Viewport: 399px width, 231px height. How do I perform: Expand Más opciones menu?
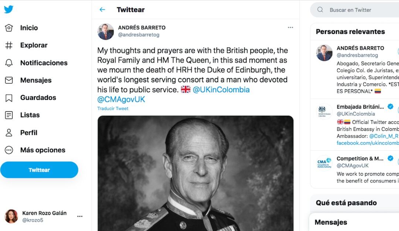9,150
